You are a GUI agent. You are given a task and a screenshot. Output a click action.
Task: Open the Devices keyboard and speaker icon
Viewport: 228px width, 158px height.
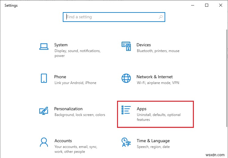[126, 46]
